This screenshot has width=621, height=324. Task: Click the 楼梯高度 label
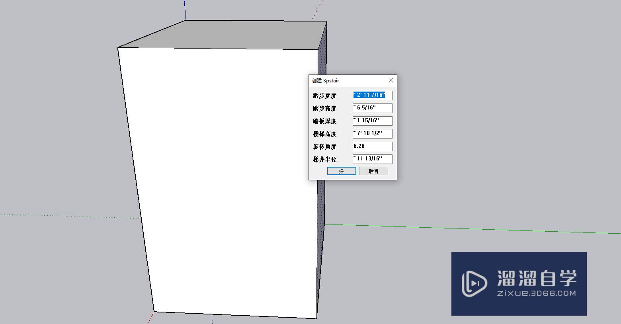tap(325, 134)
